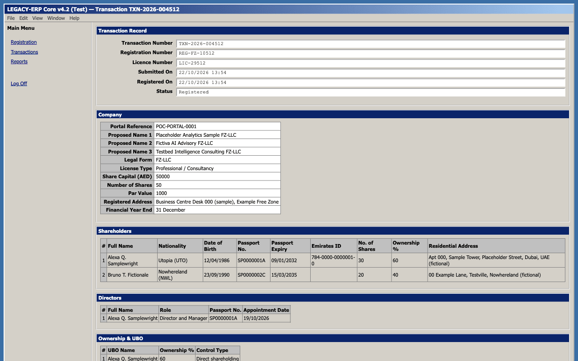Click the share capital value 50000

[217, 176]
